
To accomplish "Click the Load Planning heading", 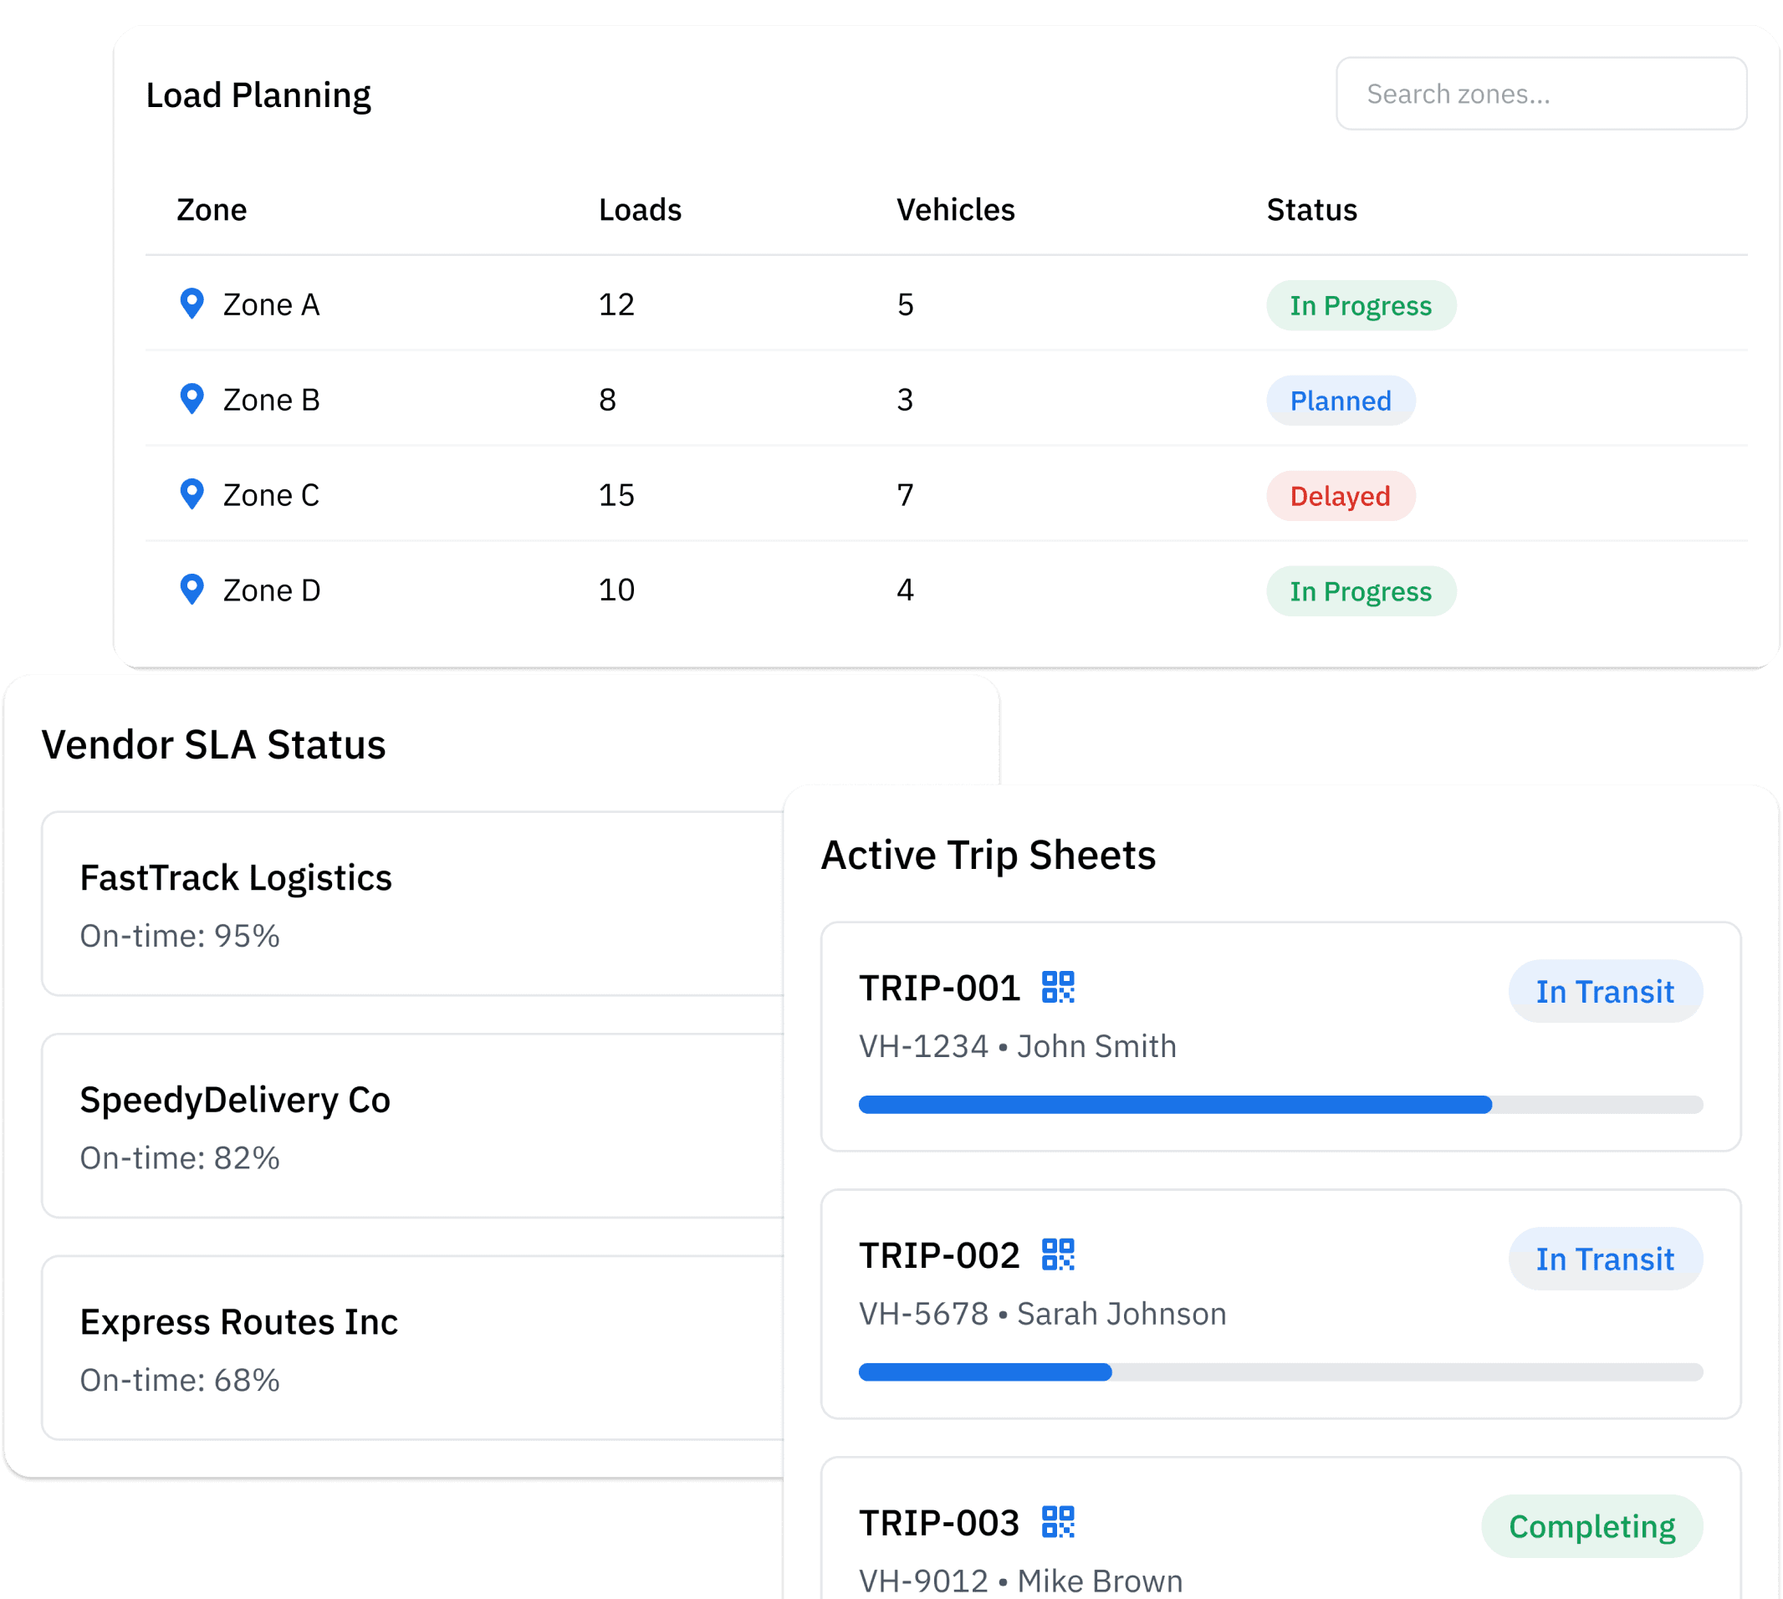I will tap(258, 96).
